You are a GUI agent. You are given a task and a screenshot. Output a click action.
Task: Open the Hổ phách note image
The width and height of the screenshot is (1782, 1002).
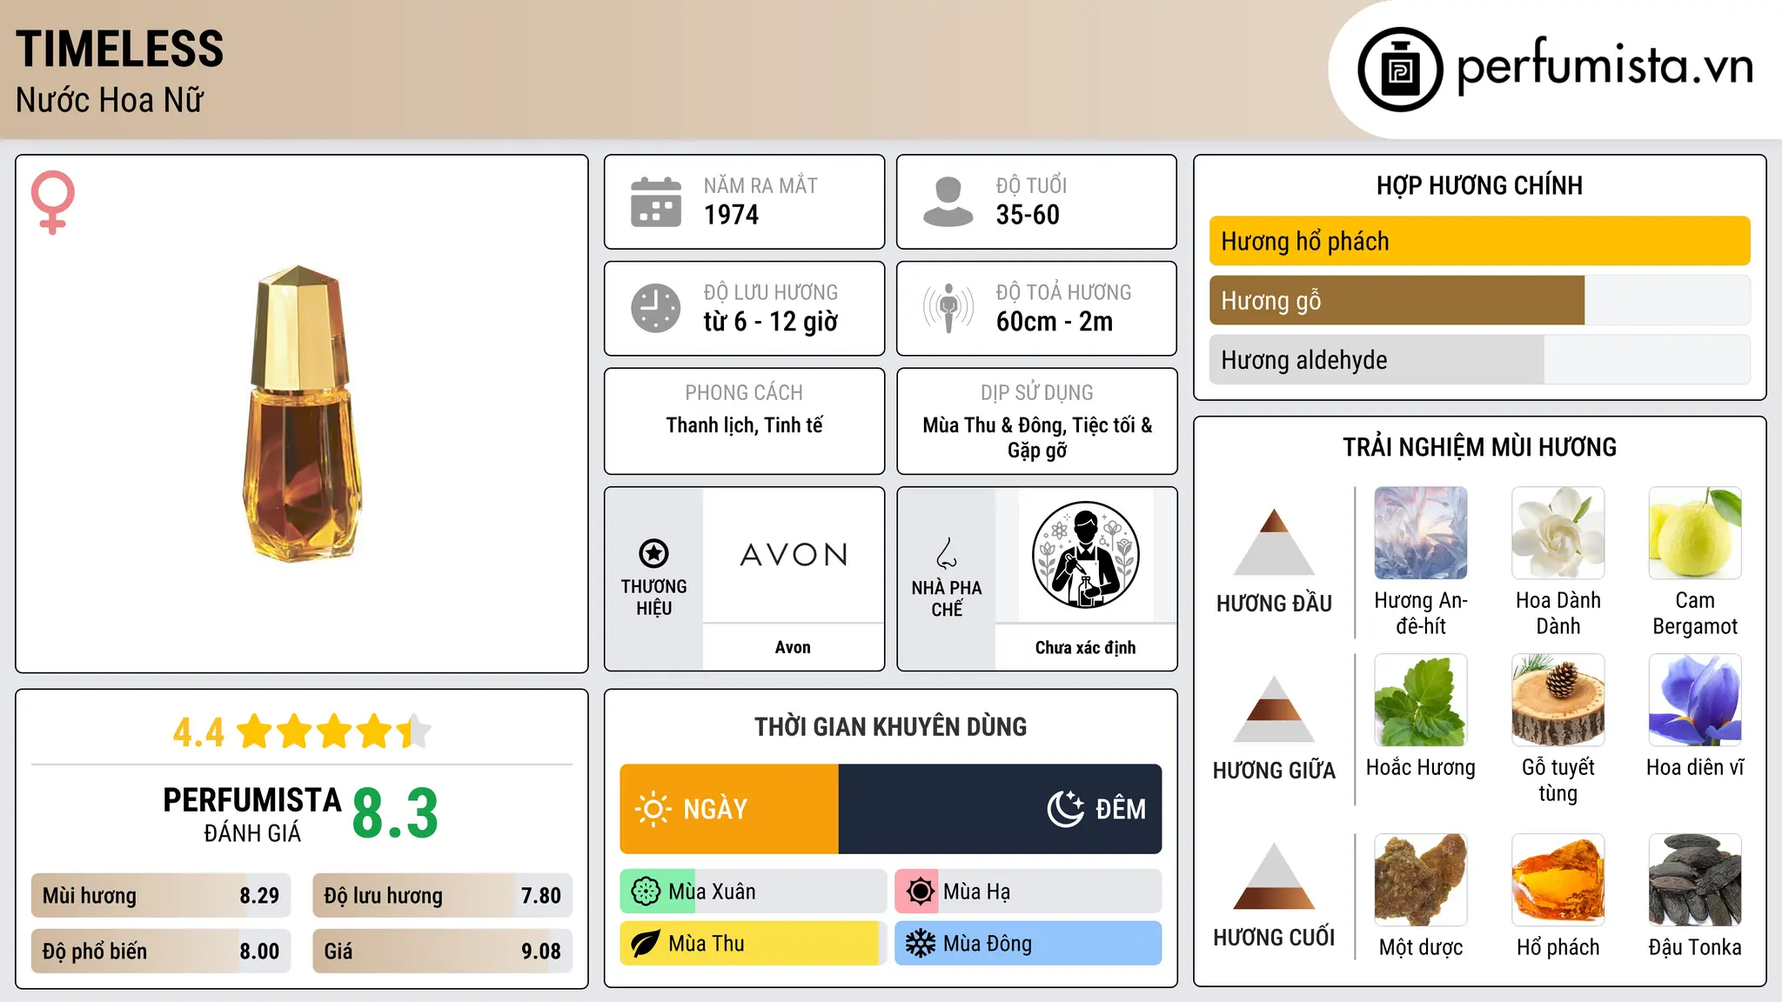click(1558, 880)
